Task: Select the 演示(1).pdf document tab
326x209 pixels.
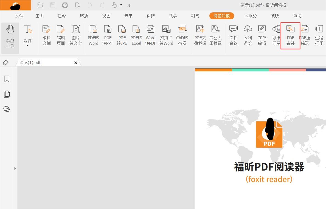Action: coord(48,62)
